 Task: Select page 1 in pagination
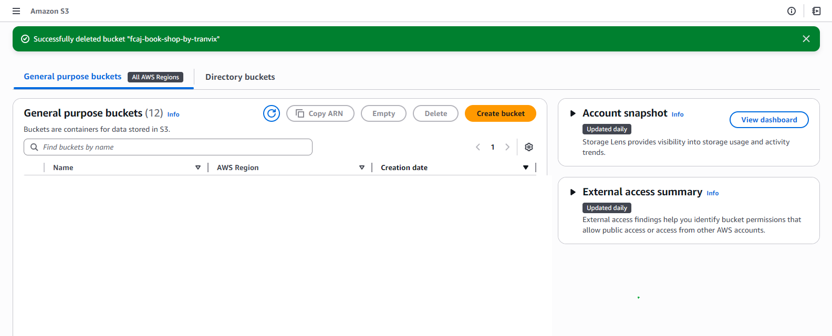point(493,147)
